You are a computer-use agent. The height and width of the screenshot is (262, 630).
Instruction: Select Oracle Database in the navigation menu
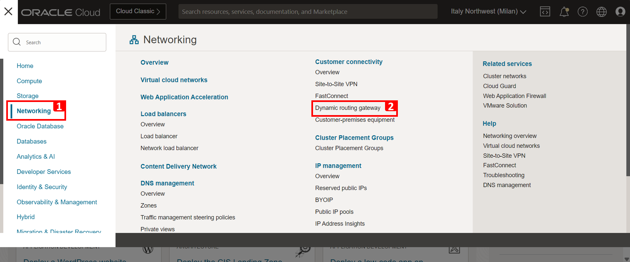[x=40, y=126]
